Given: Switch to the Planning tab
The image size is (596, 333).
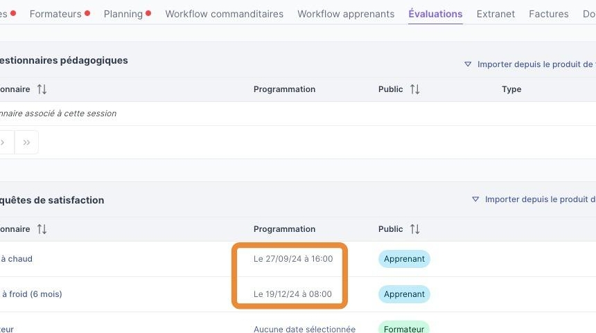Looking at the screenshot, I should (123, 14).
